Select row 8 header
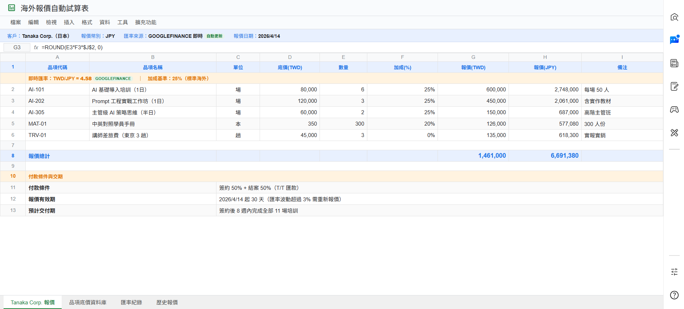684x309 pixels. 13,156
